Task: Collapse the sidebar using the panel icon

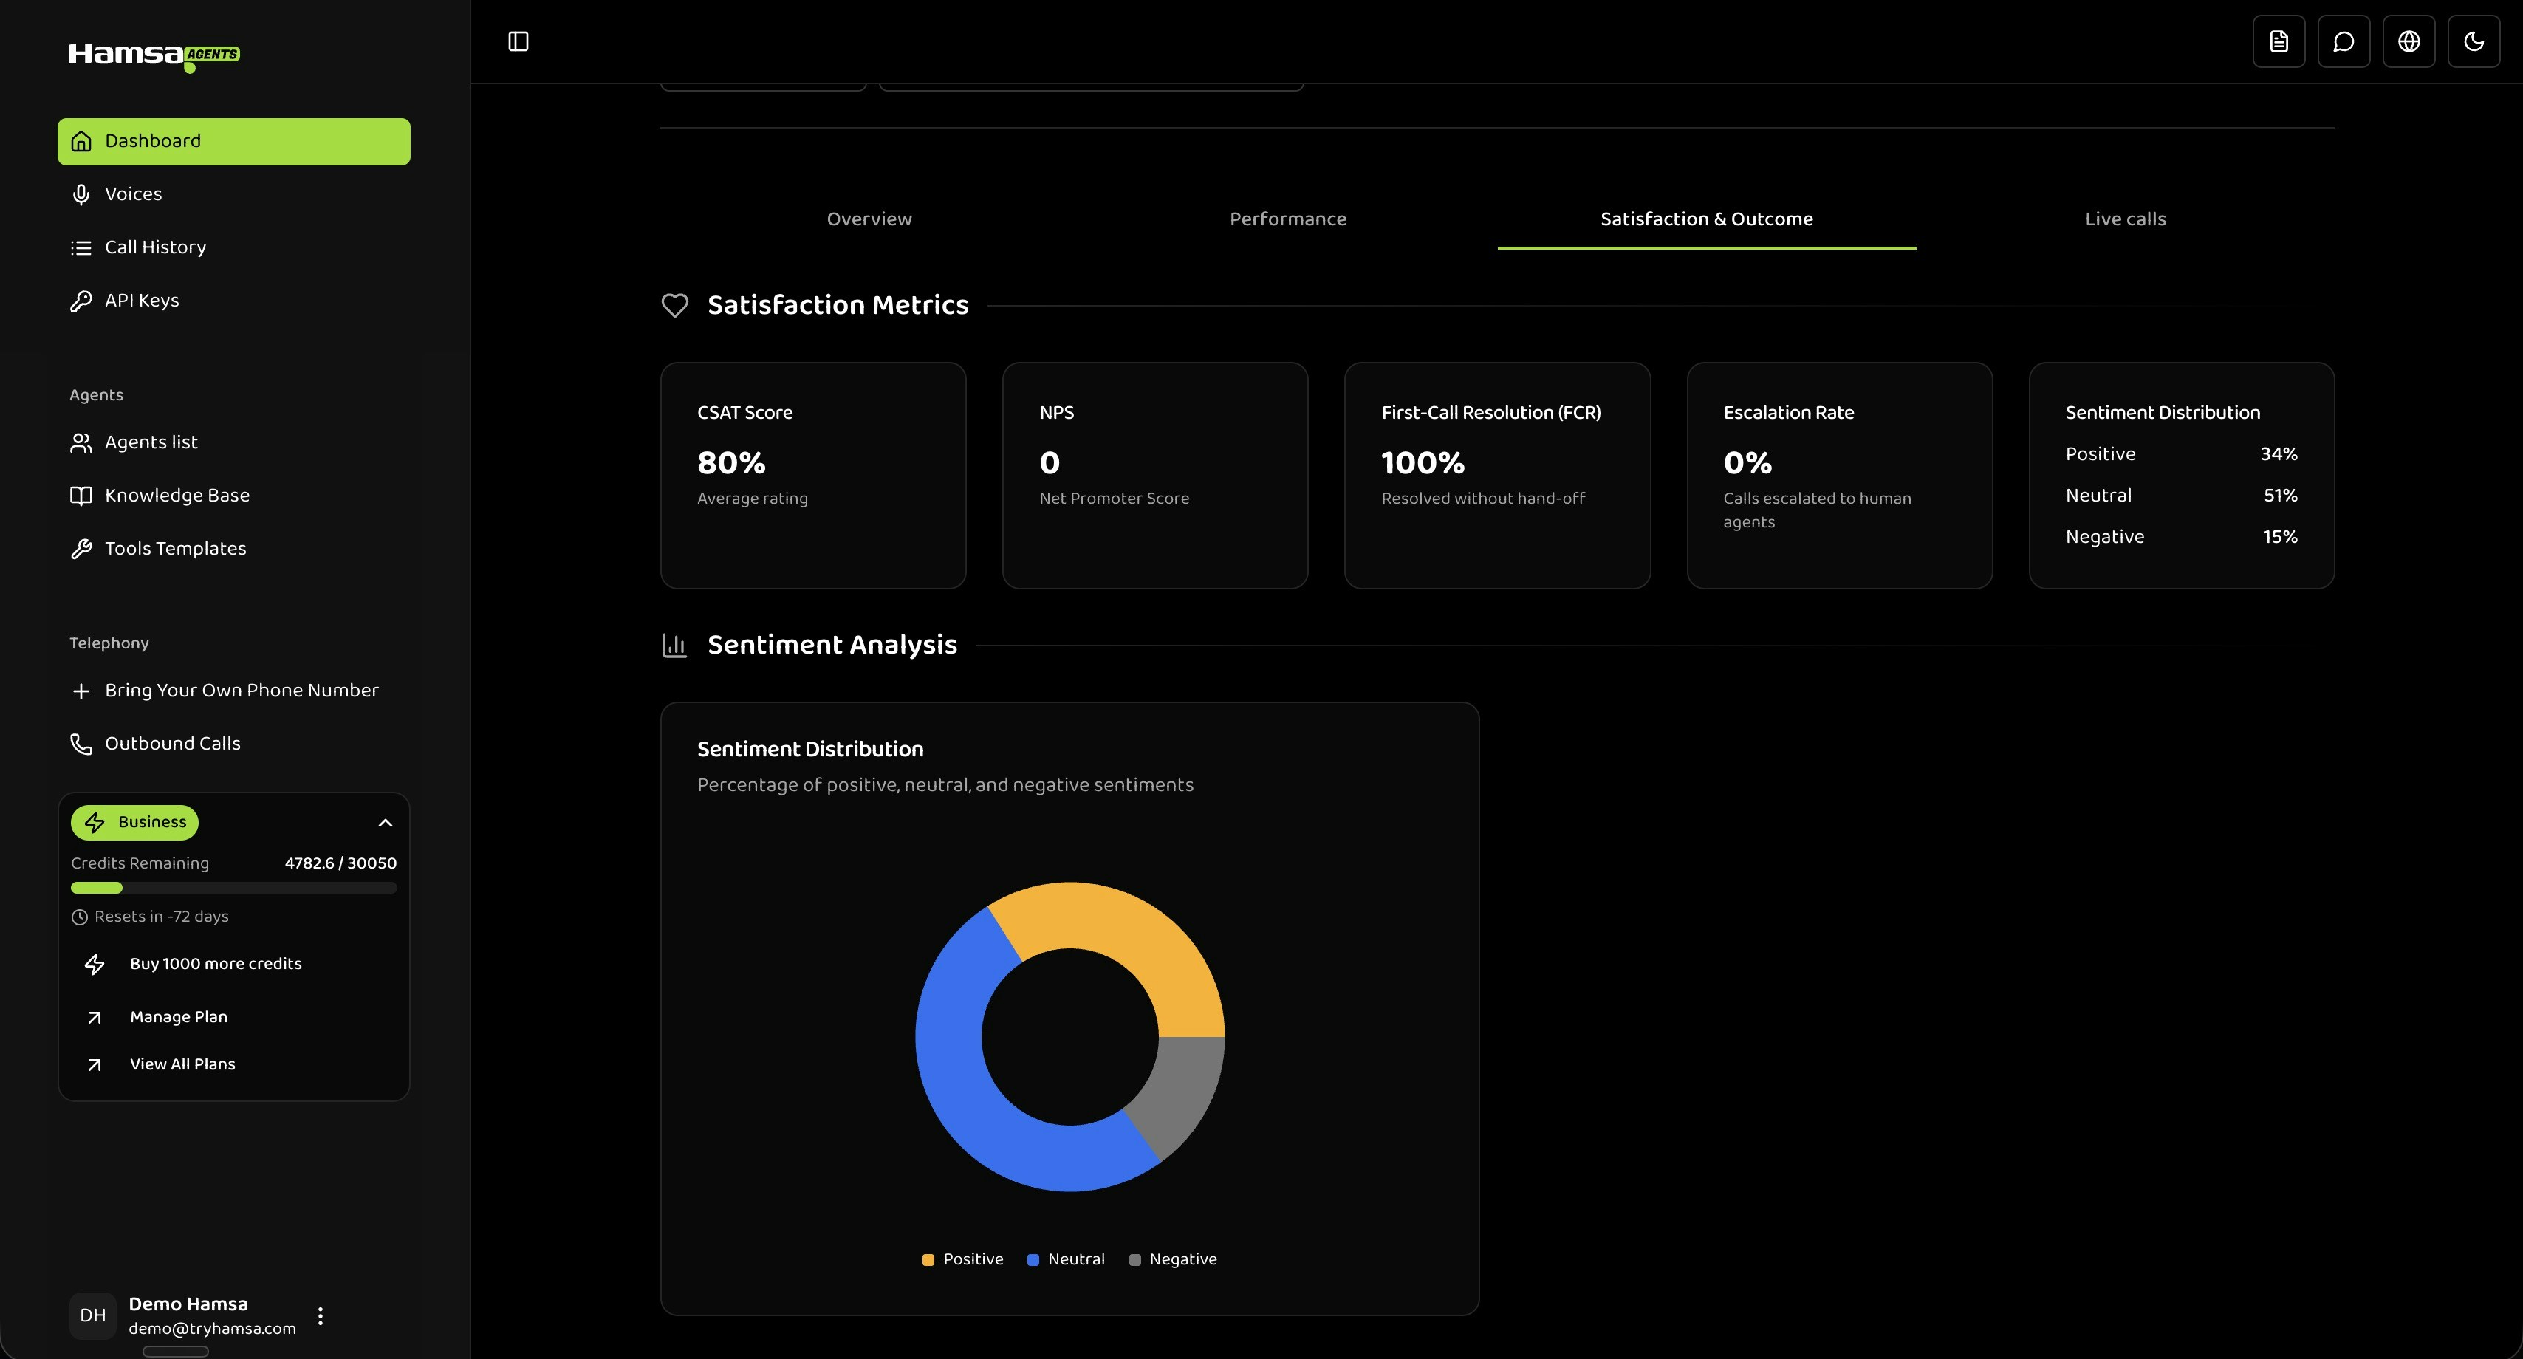Action: tap(518, 41)
